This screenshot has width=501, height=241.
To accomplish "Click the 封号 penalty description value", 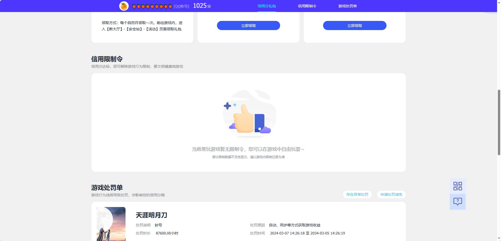I will pos(158,225).
